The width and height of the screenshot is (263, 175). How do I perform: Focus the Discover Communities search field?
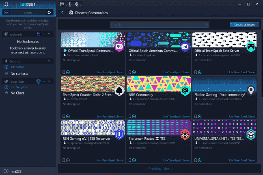(159, 25)
